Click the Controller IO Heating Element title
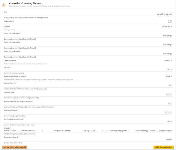This screenshot has width=176, height=150. coord(25,3)
